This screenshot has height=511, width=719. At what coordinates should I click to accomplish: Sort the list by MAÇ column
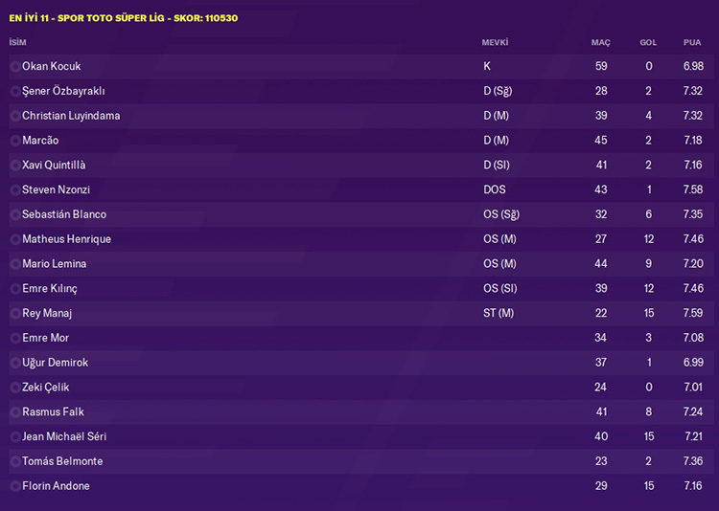(x=600, y=43)
